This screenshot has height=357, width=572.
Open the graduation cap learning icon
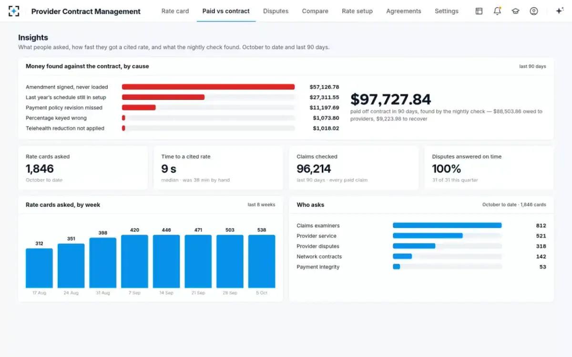[x=515, y=11]
